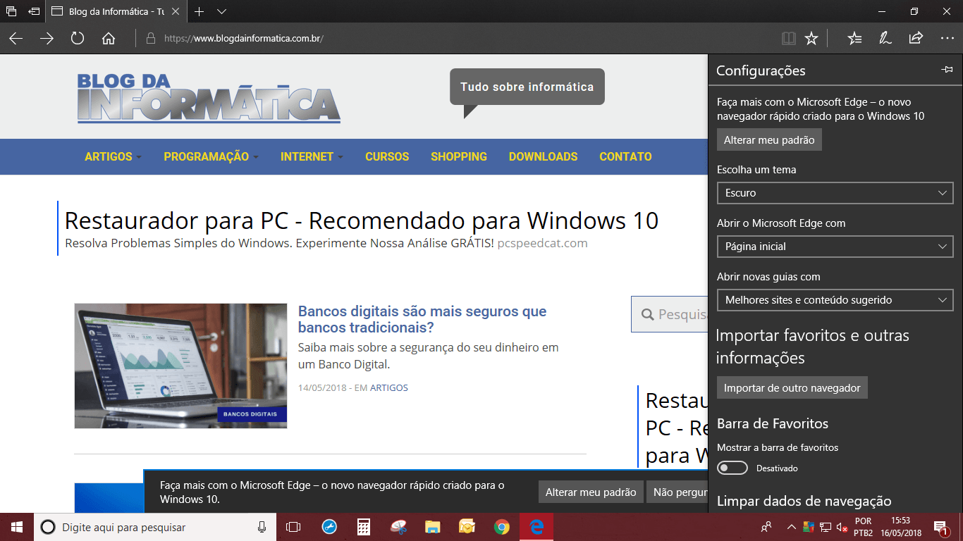Click Importar de outro navegador button

(x=792, y=388)
